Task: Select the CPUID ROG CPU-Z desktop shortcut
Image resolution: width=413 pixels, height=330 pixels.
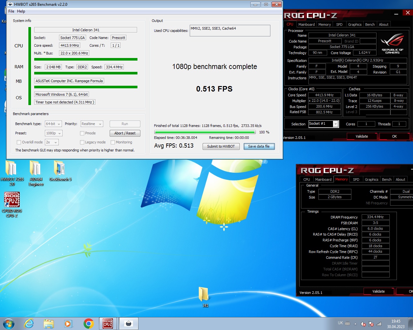Action: click(x=12, y=205)
